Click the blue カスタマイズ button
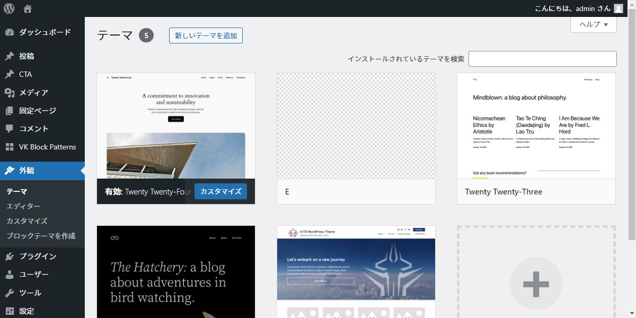636x318 pixels. pos(220,191)
